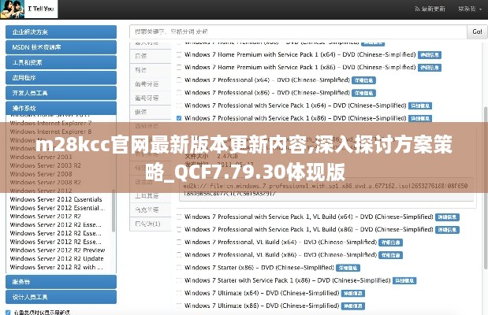This screenshot has height=315, width=488.
Task: Show details for Home Premium with Service Pack 1 (x64)
Action: [x=430, y=55]
